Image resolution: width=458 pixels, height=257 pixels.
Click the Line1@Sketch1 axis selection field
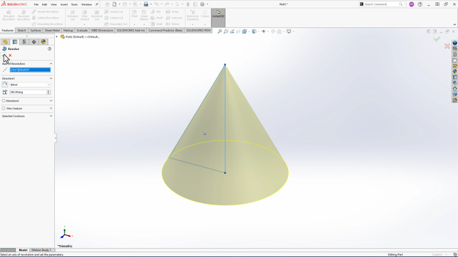coord(30,70)
